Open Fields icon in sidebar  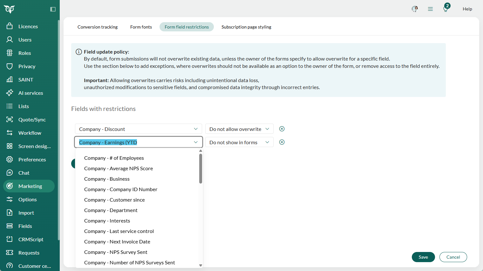coord(10,226)
